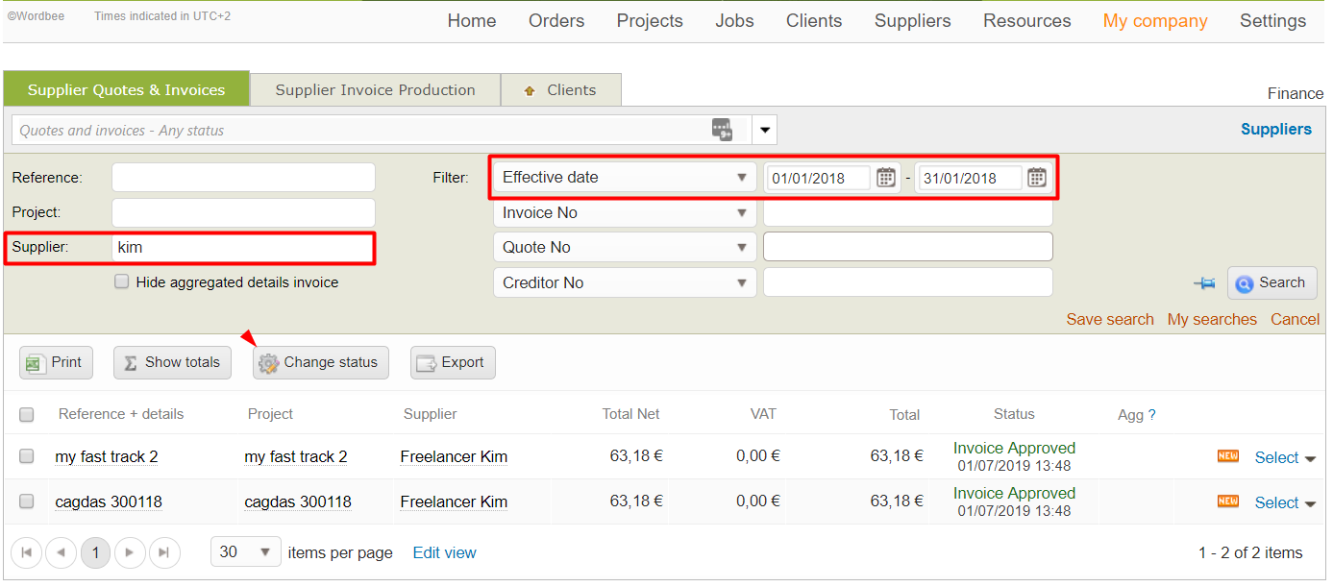Go to the next results page arrow
This screenshot has width=1333, height=587.
click(130, 552)
